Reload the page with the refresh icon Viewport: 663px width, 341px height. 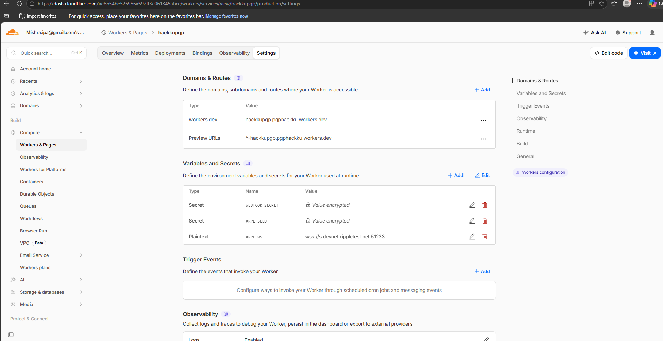coord(19,4)
